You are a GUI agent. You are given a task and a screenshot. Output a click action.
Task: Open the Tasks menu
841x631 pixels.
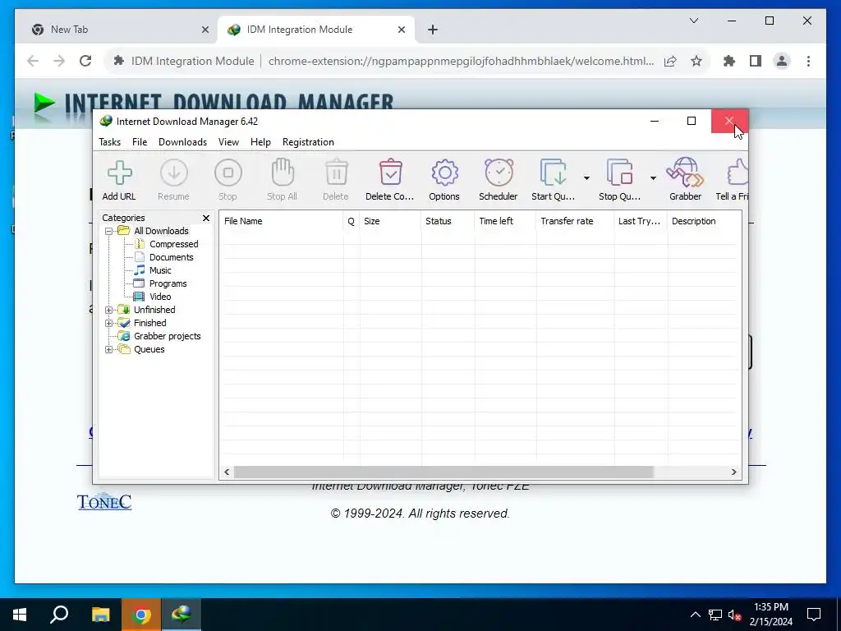(109, 142)
